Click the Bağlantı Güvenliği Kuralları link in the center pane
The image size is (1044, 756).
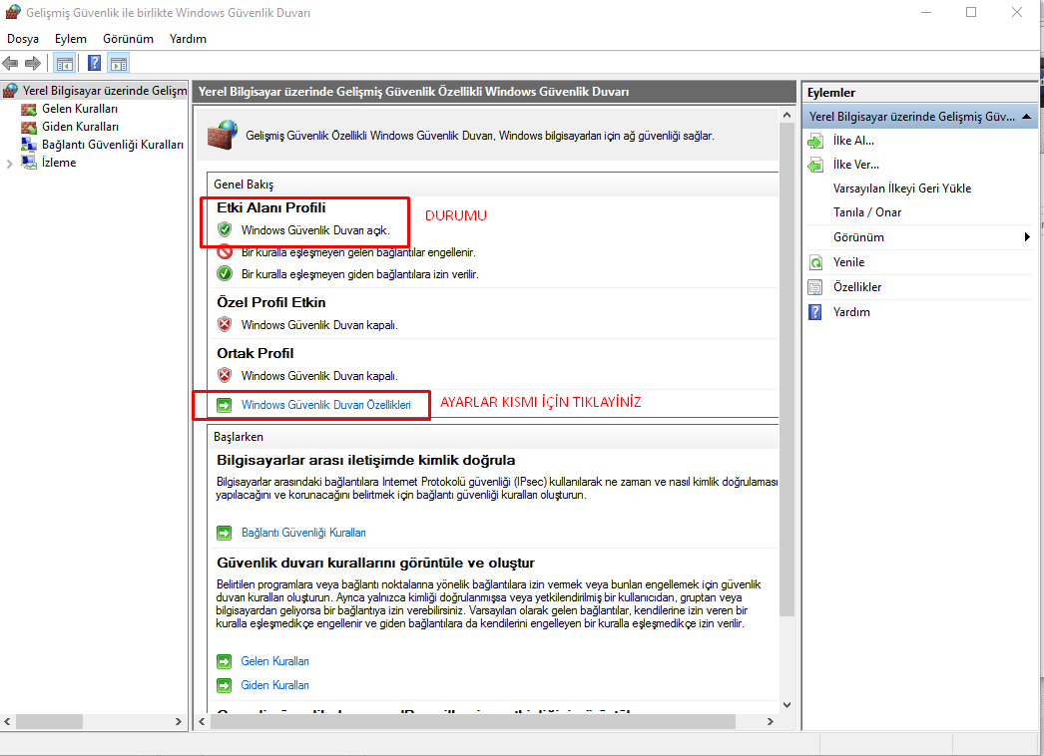303,533
